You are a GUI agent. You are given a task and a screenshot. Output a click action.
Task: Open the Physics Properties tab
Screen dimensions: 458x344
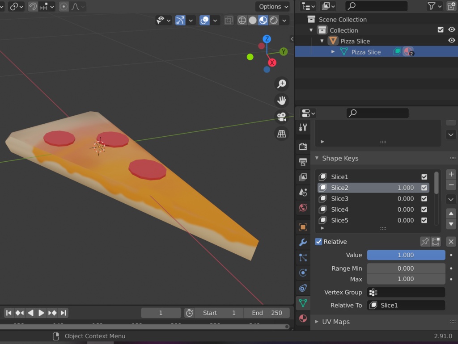point(303,273)
